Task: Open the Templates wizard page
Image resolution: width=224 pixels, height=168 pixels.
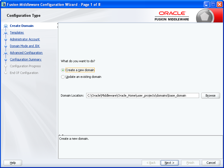Action: point(17,32)
